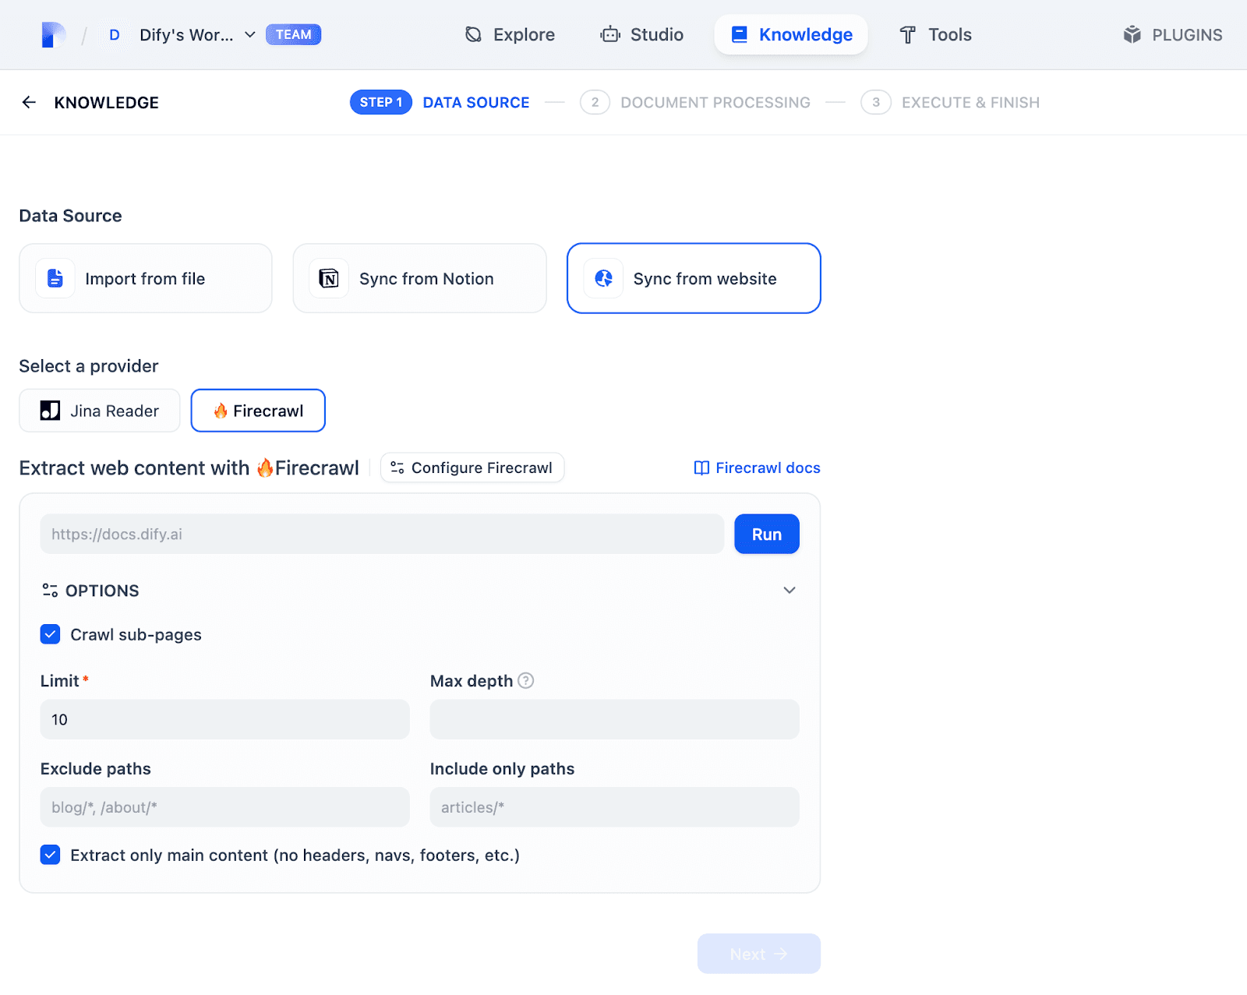Image resolution: width=1247 pixels, height=995 pixels.
Task: Click the Max depth help icon
Action: 526,680
